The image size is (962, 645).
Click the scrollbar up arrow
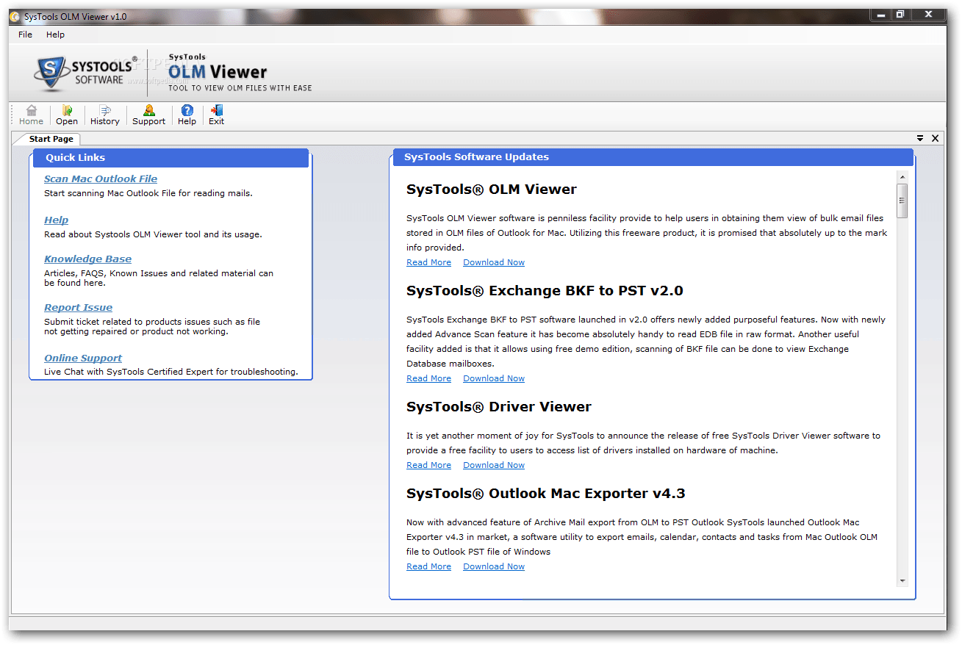coord(902,176)
